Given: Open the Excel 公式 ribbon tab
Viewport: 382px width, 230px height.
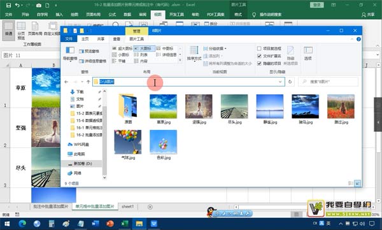Looking at the screenshot, I should point(112,15).
